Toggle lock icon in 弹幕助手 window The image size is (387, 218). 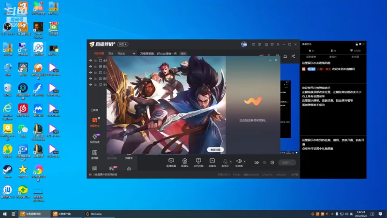point(357,44)
